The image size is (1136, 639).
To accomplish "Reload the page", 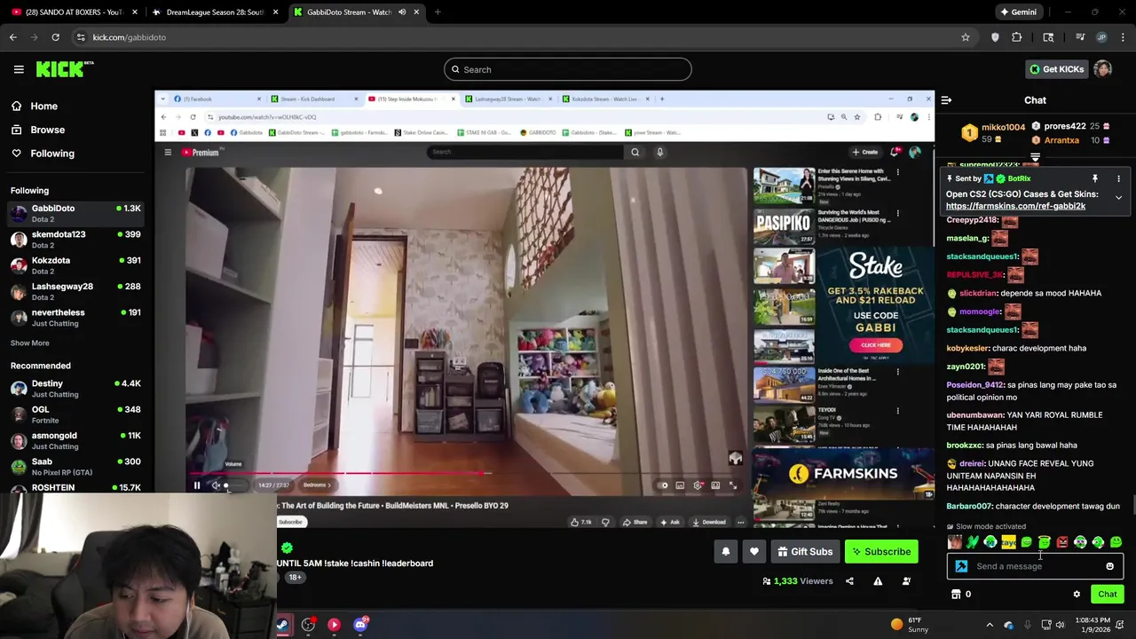I will [x=55, y=37].
